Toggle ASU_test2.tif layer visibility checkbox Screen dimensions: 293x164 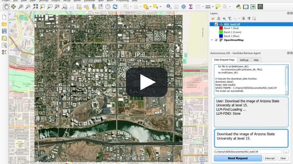click(216, 24)
